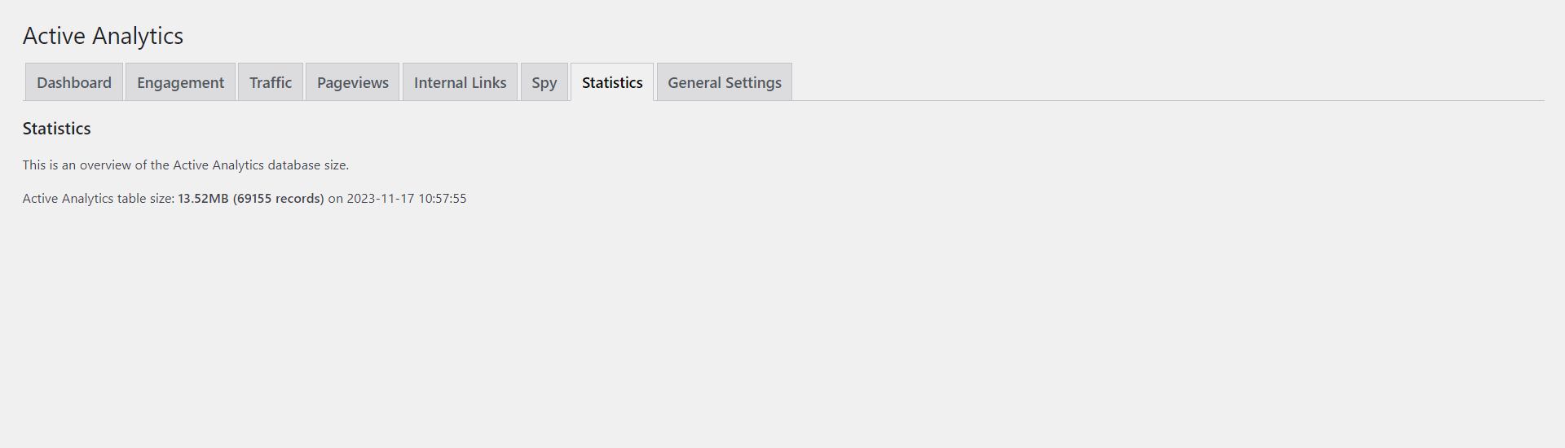
Task: Click the active Statistics tab
Action: click(x=612, y=82)
